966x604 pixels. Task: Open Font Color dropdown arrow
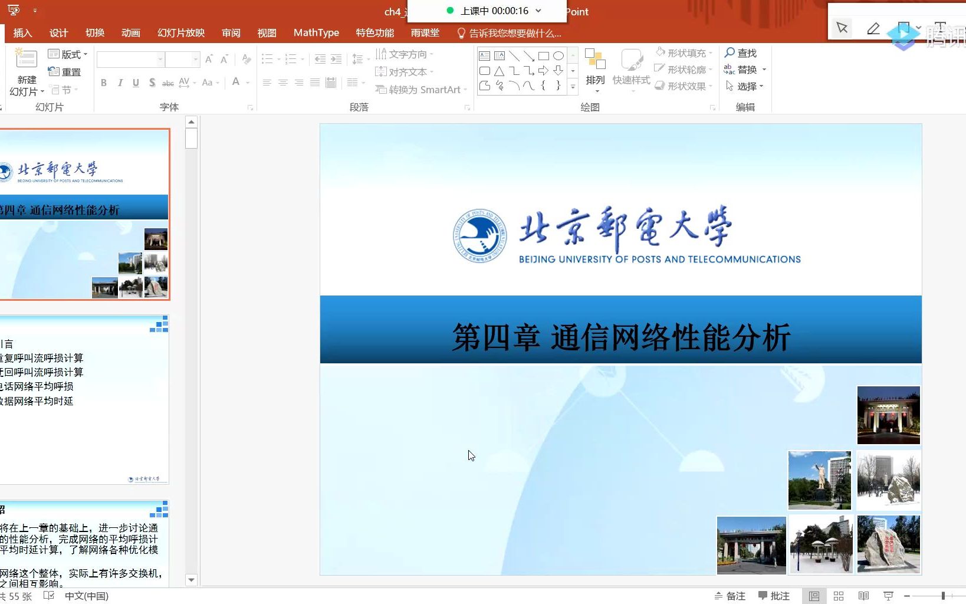(x=248, y=83)
